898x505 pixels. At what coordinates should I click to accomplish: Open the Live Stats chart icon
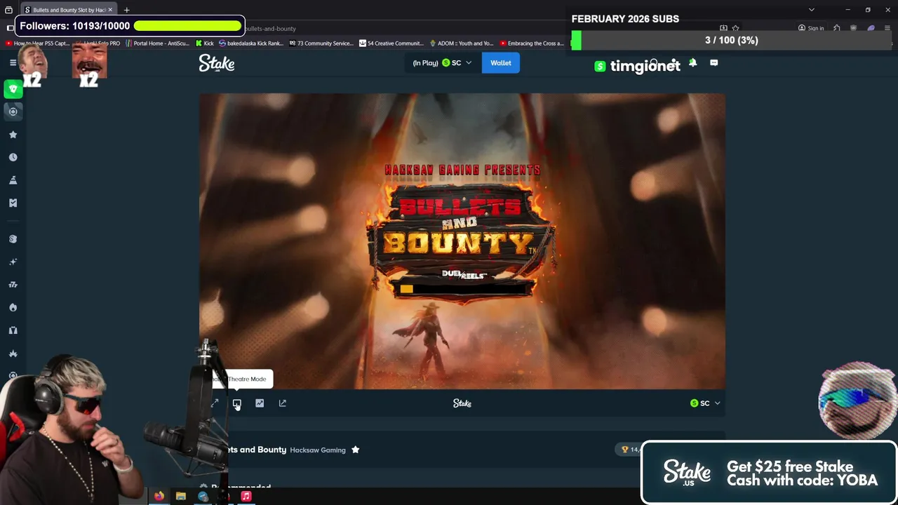pos(260,403)
